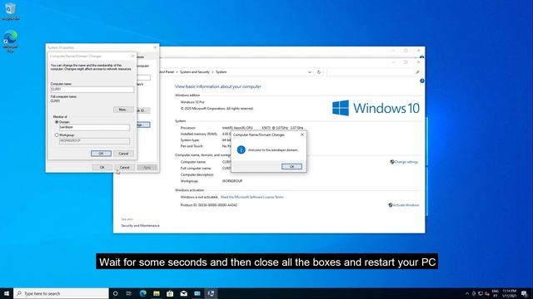
Task: Open Microsoft Store from the taskbar
Action: point(170,293)
